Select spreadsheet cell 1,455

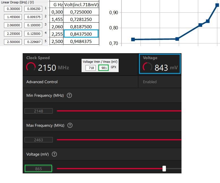(x=56, y=19)
